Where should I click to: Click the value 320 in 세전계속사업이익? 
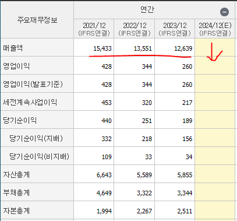(147, 103)
